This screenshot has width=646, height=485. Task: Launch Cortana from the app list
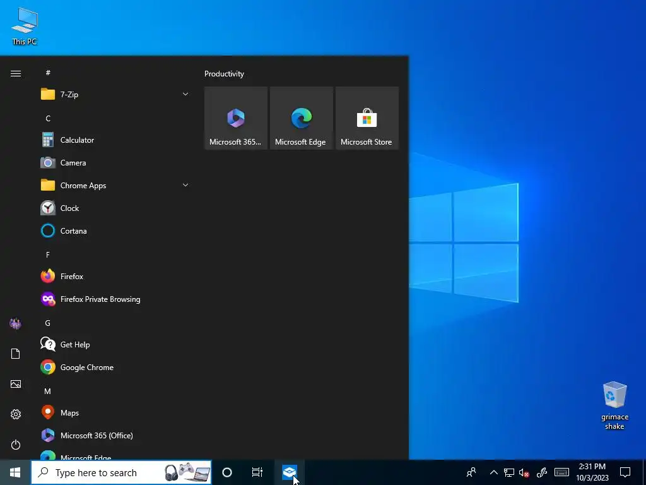coord(115,231)
